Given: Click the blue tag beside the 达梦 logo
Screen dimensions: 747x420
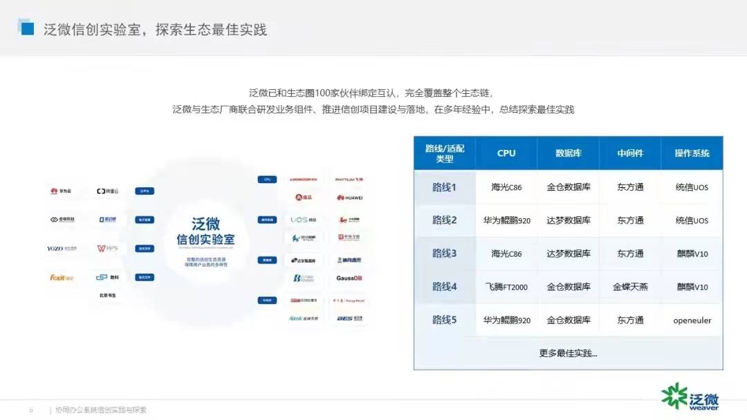Looking at the screenshot, I should [267, 260].
